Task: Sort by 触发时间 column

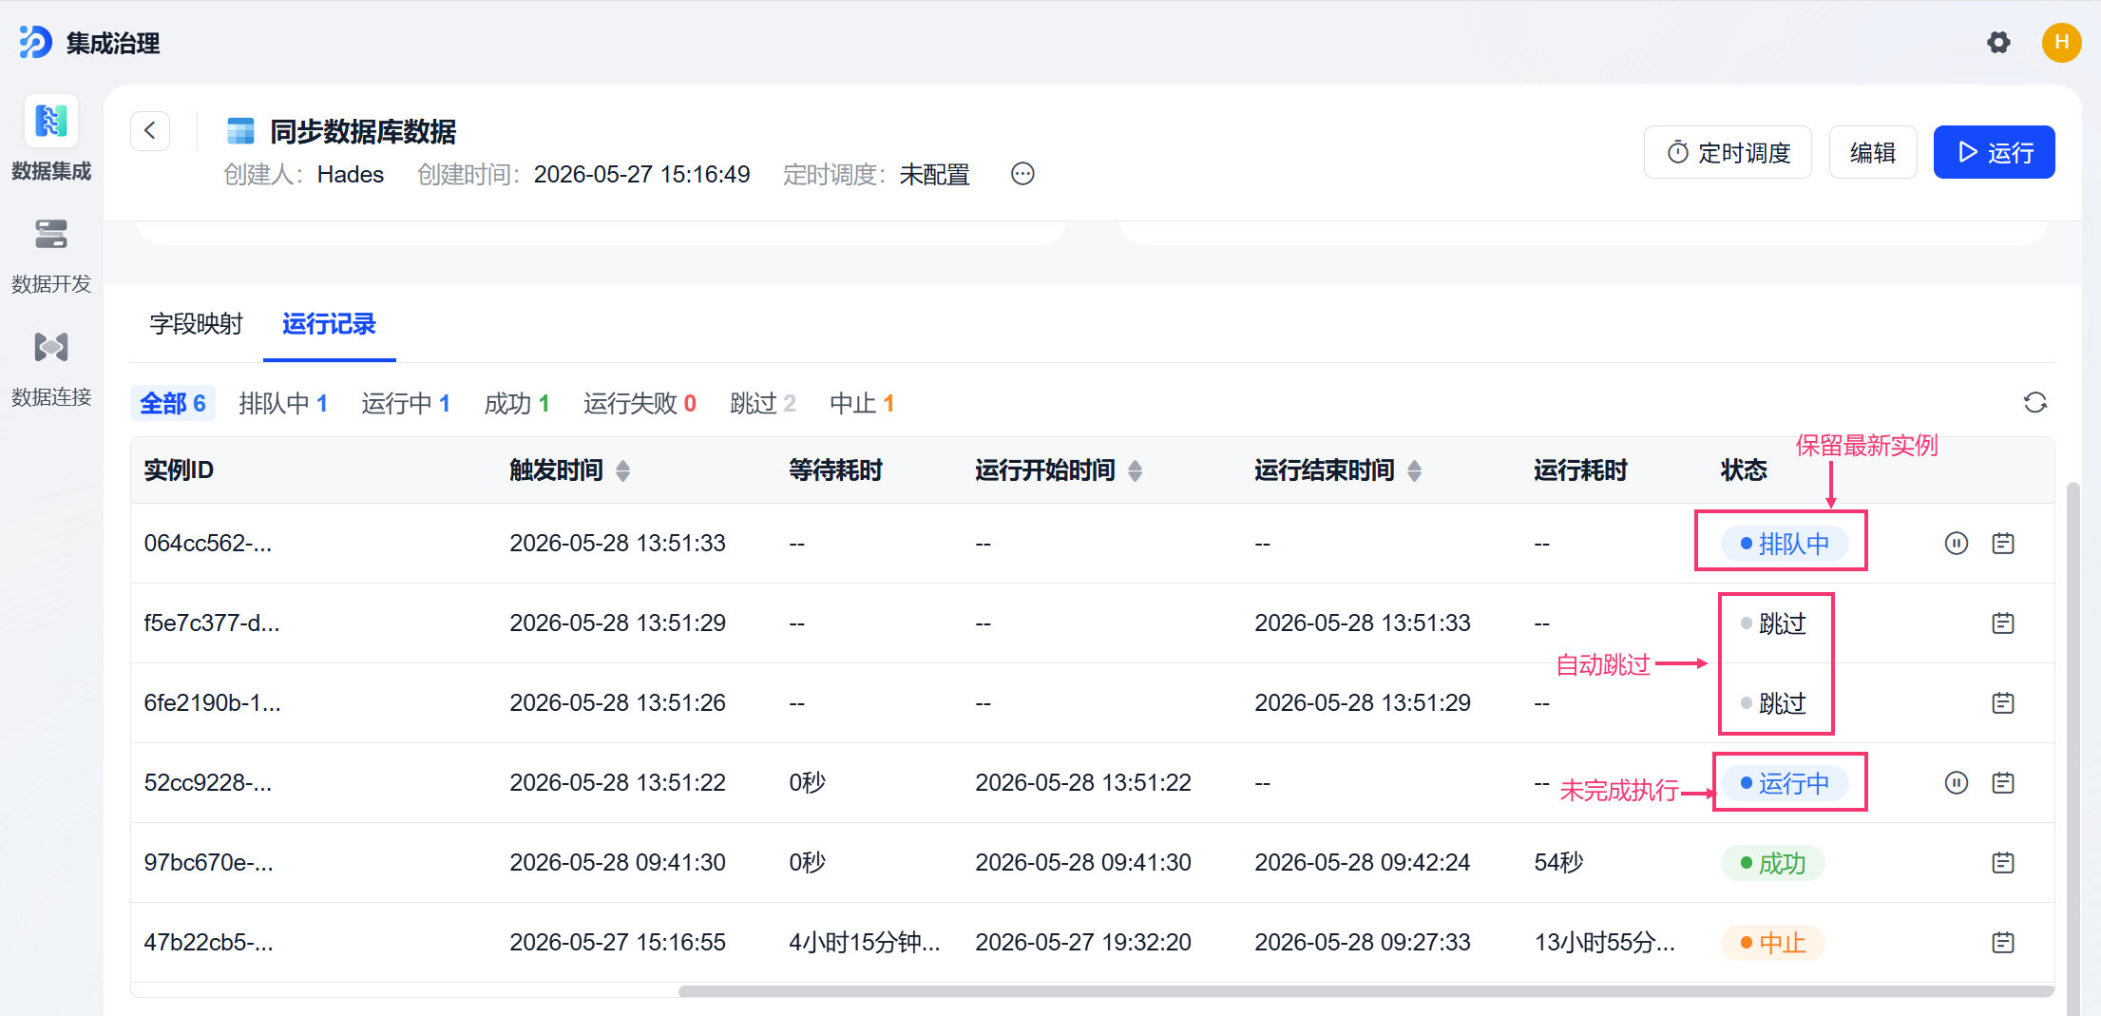Action: tap(622, 470)
